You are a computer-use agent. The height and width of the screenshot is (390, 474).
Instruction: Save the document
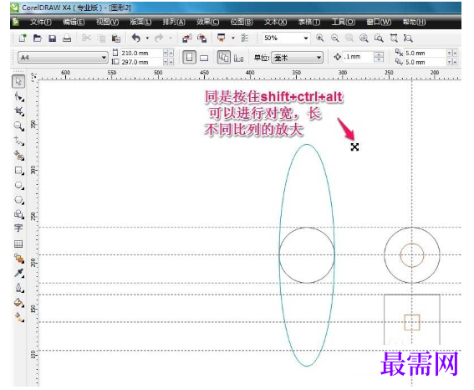coord(53,38)
